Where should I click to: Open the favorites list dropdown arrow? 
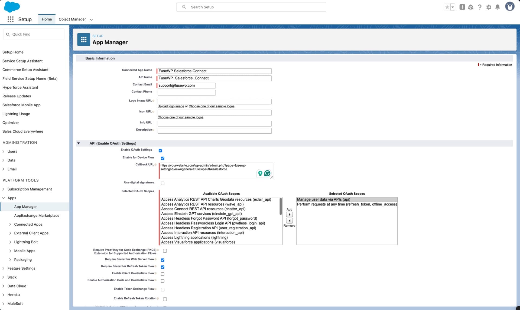[453, 7]
